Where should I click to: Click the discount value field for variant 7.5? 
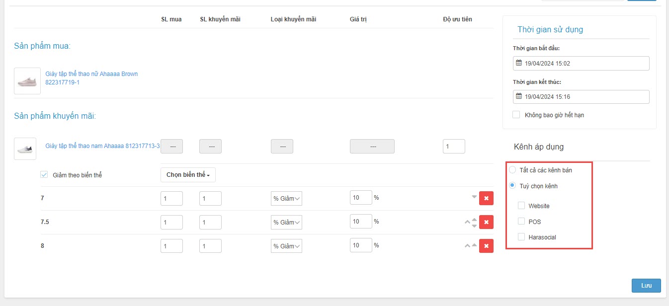click(361, 222)
